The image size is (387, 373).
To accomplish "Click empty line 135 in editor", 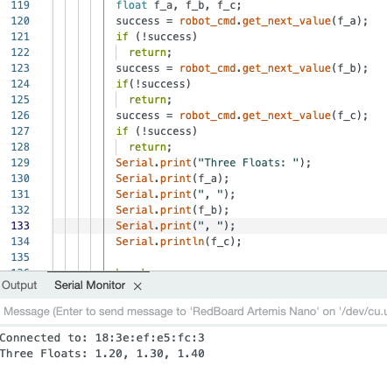I will [245, 257].
